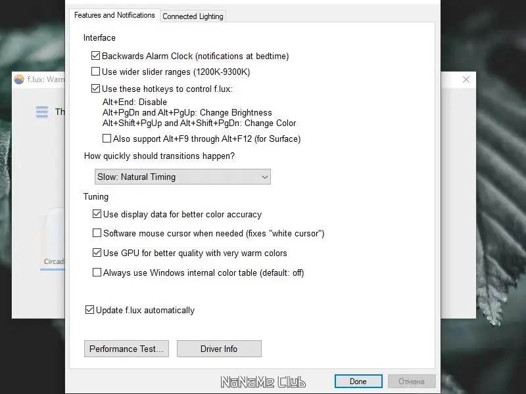Click the Tuning section heading
The image size is (526, 394).
point(96,196)
